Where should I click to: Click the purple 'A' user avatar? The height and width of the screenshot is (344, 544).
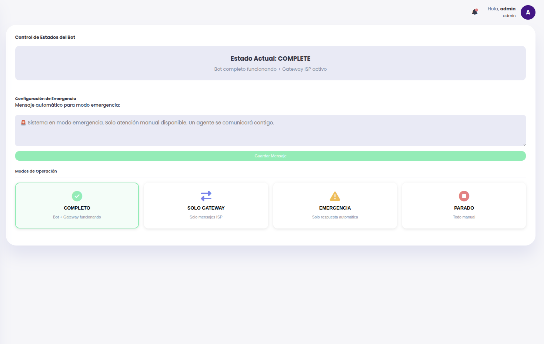528,12
